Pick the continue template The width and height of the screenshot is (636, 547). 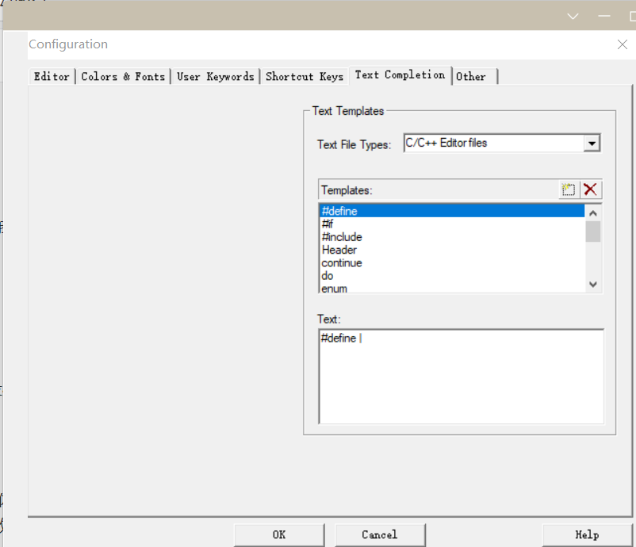click(452, 262)
